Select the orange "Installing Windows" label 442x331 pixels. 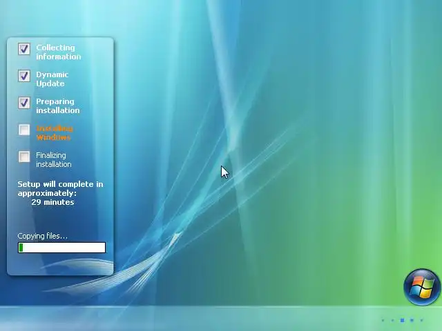(55, 133)
